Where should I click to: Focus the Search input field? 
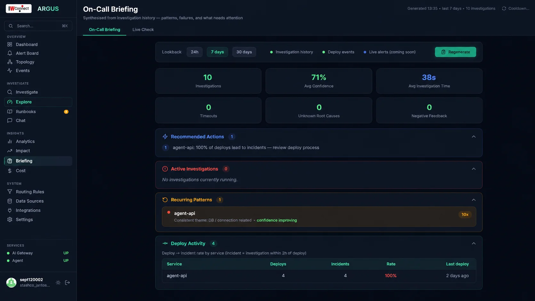tap(38, 26)
